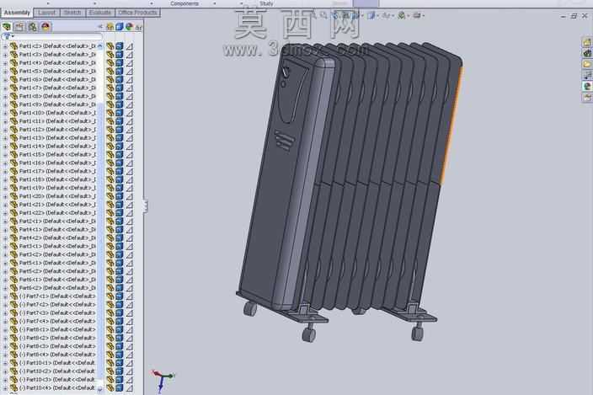Toggle transparency for Part2<1> row
Image resolution: width=593 pixels, height=395 pixels.
click(130, 222)
